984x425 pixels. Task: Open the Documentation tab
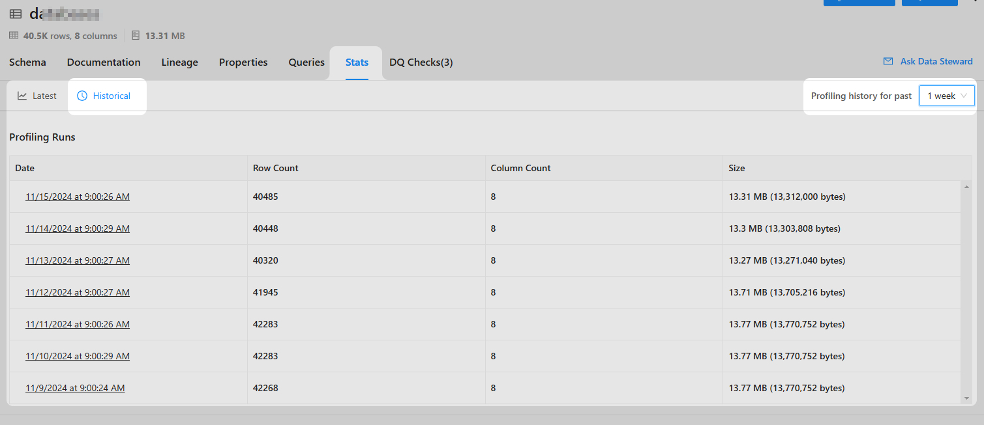point(104,62)
